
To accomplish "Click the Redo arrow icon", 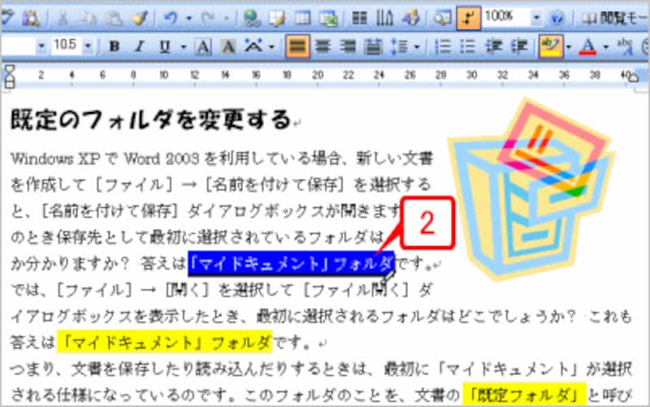I will [208, 18].
